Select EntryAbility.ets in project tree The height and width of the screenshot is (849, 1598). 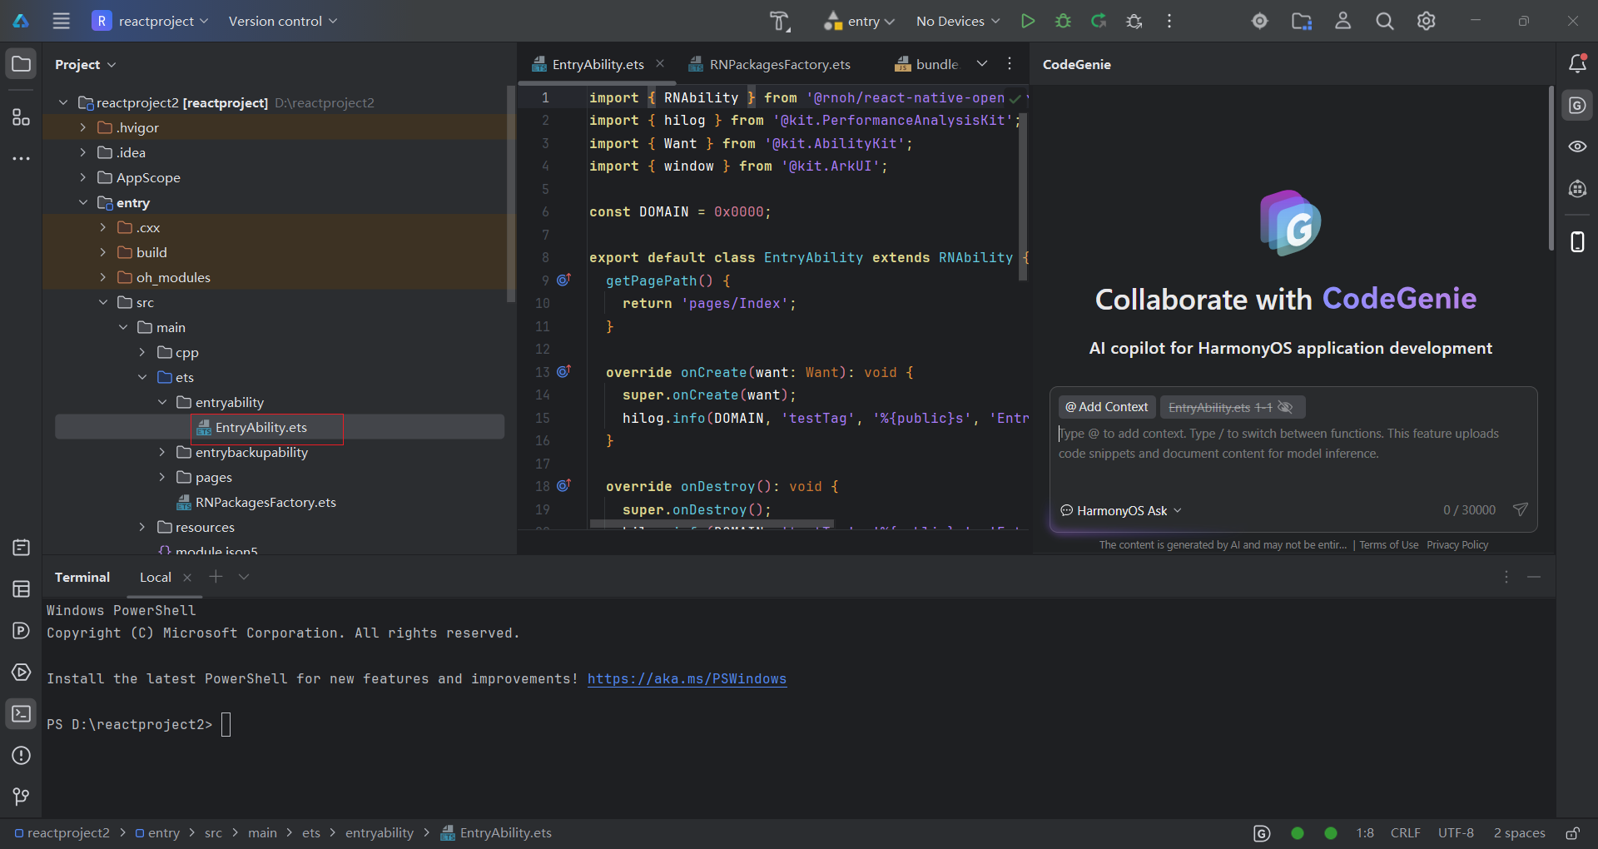pos(261,427)
